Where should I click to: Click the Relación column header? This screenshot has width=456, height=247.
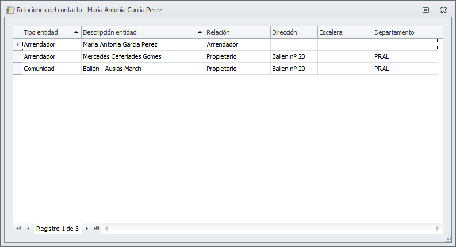(x=237, y=32)
